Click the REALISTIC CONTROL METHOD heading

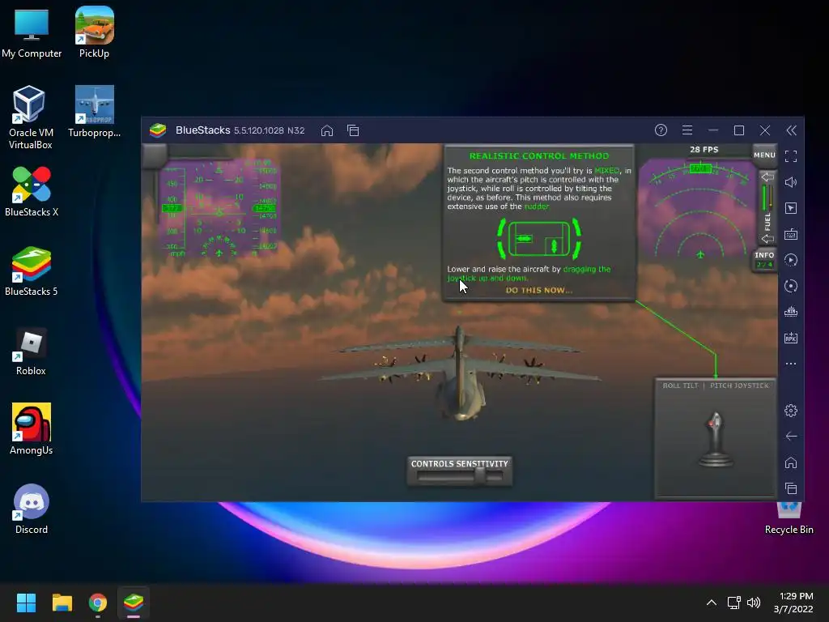click(538, 156)
